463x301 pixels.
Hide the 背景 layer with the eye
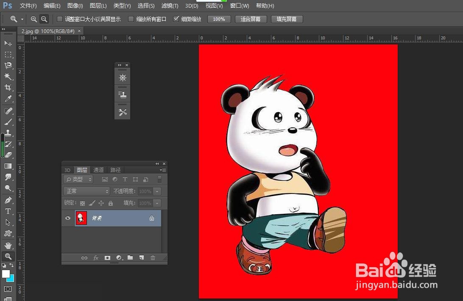point(68,218)
